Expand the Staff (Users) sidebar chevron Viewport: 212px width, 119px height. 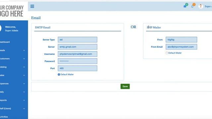(24, 109)
